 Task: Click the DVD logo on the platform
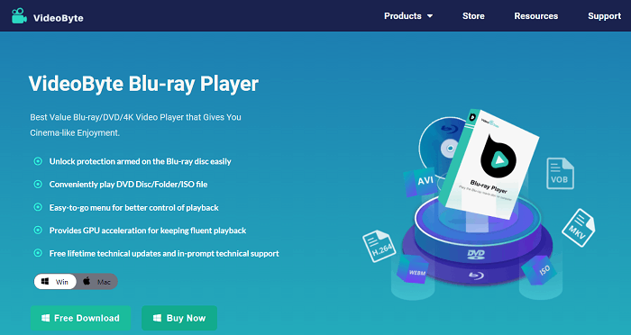pyautogui.click(x=476, y=254)
